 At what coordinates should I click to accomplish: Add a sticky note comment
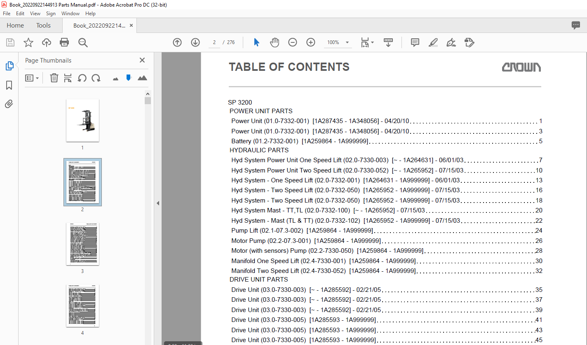(415, 42)
